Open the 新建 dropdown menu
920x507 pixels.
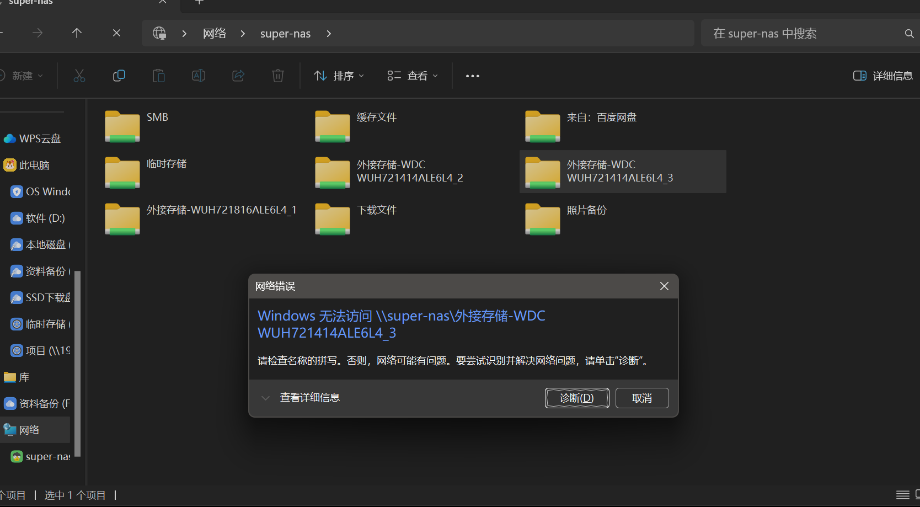click(x=22, y=76)
